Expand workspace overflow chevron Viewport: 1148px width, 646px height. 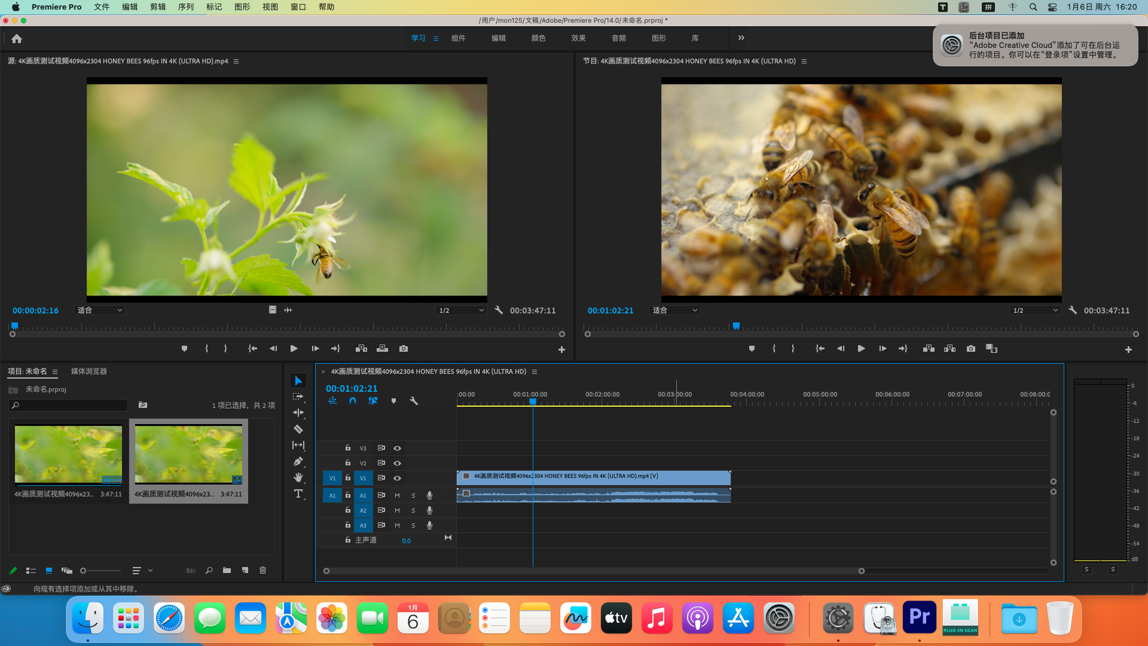click(x=741, y=38)
